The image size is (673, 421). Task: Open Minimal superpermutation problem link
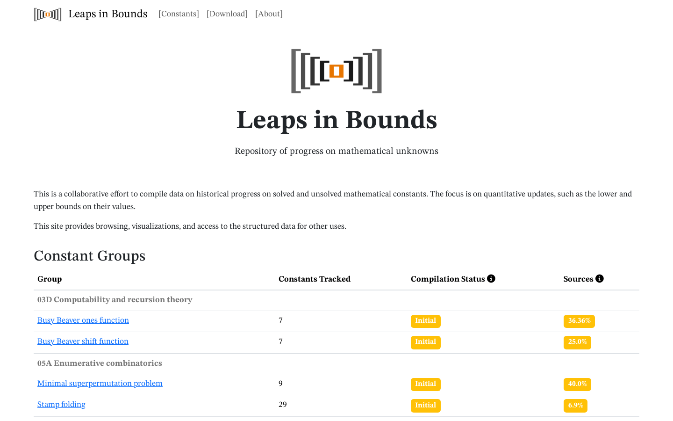click(100, 384)
